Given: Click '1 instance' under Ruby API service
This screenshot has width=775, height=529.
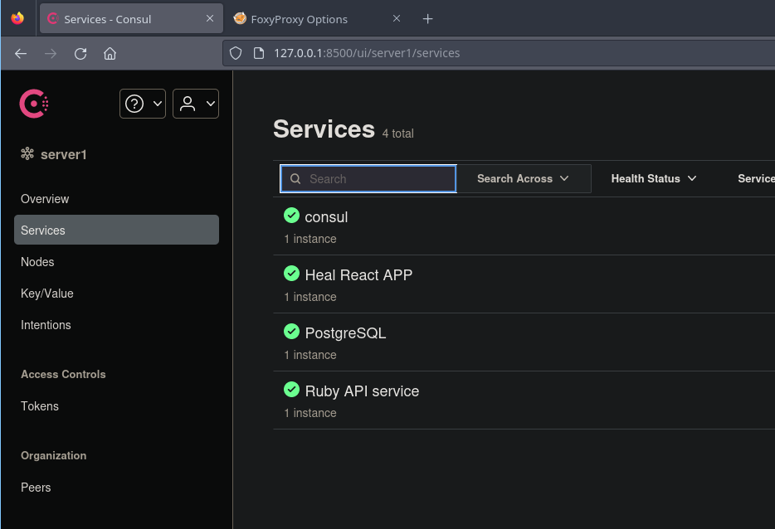Looking at the screenshot, I should (310, 413).
